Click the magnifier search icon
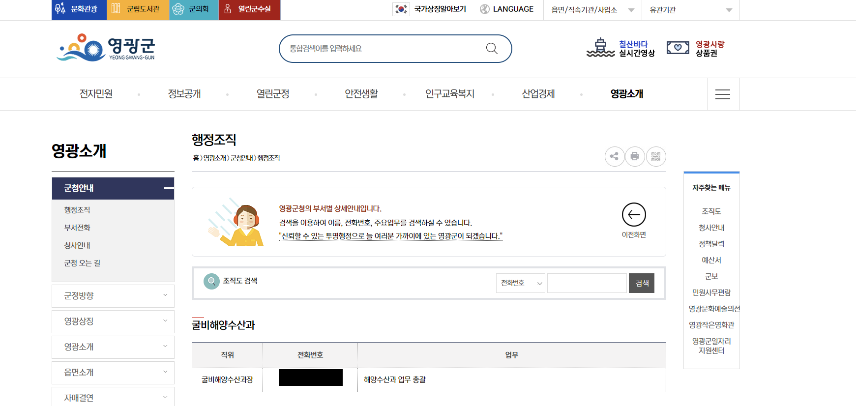 coord(492,48)
